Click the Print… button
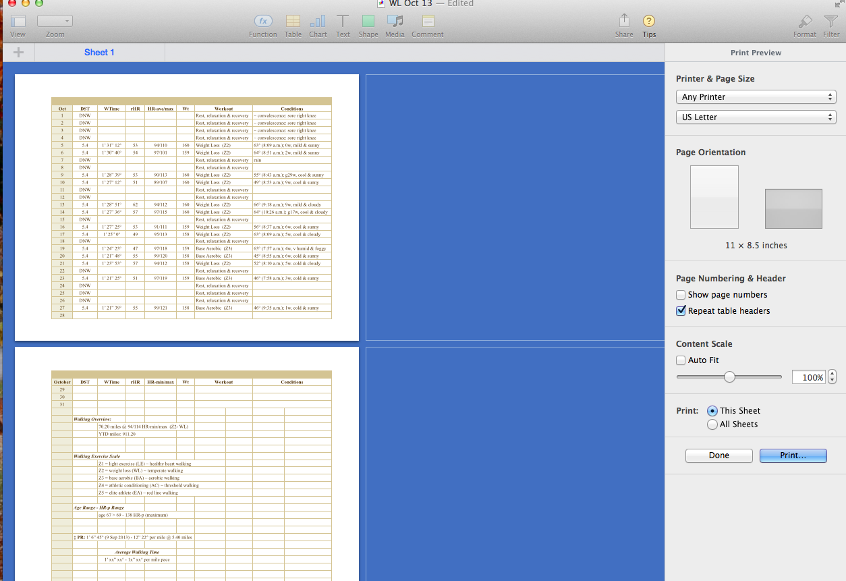Image resolution: width=846 pixels, height=581 pixels. [x=793, y=455]
